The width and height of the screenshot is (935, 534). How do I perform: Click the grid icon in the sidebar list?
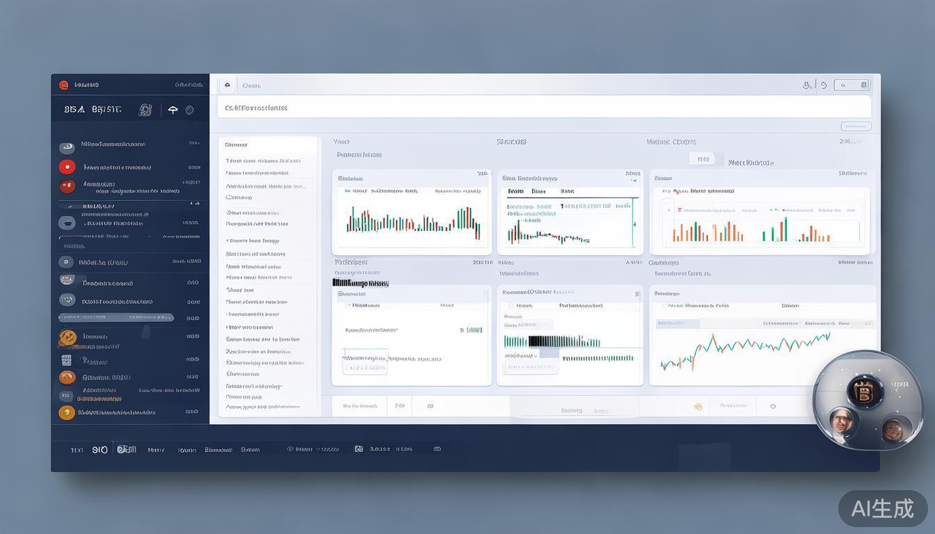[67, 360]
